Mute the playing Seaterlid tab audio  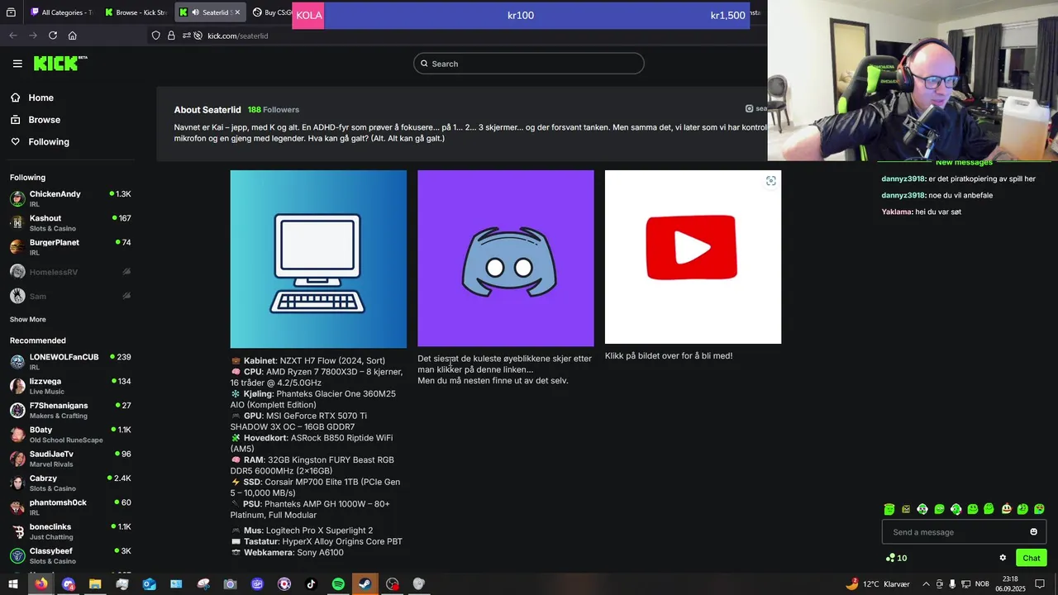click(196, 12)
